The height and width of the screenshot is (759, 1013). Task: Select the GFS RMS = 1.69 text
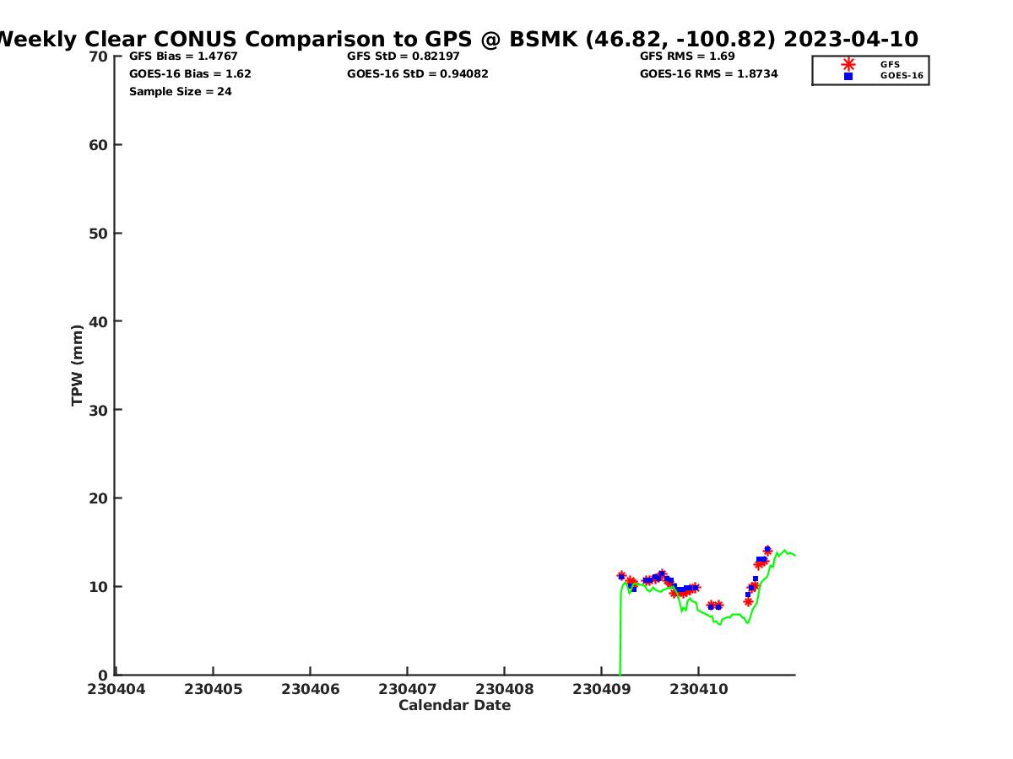687,57
